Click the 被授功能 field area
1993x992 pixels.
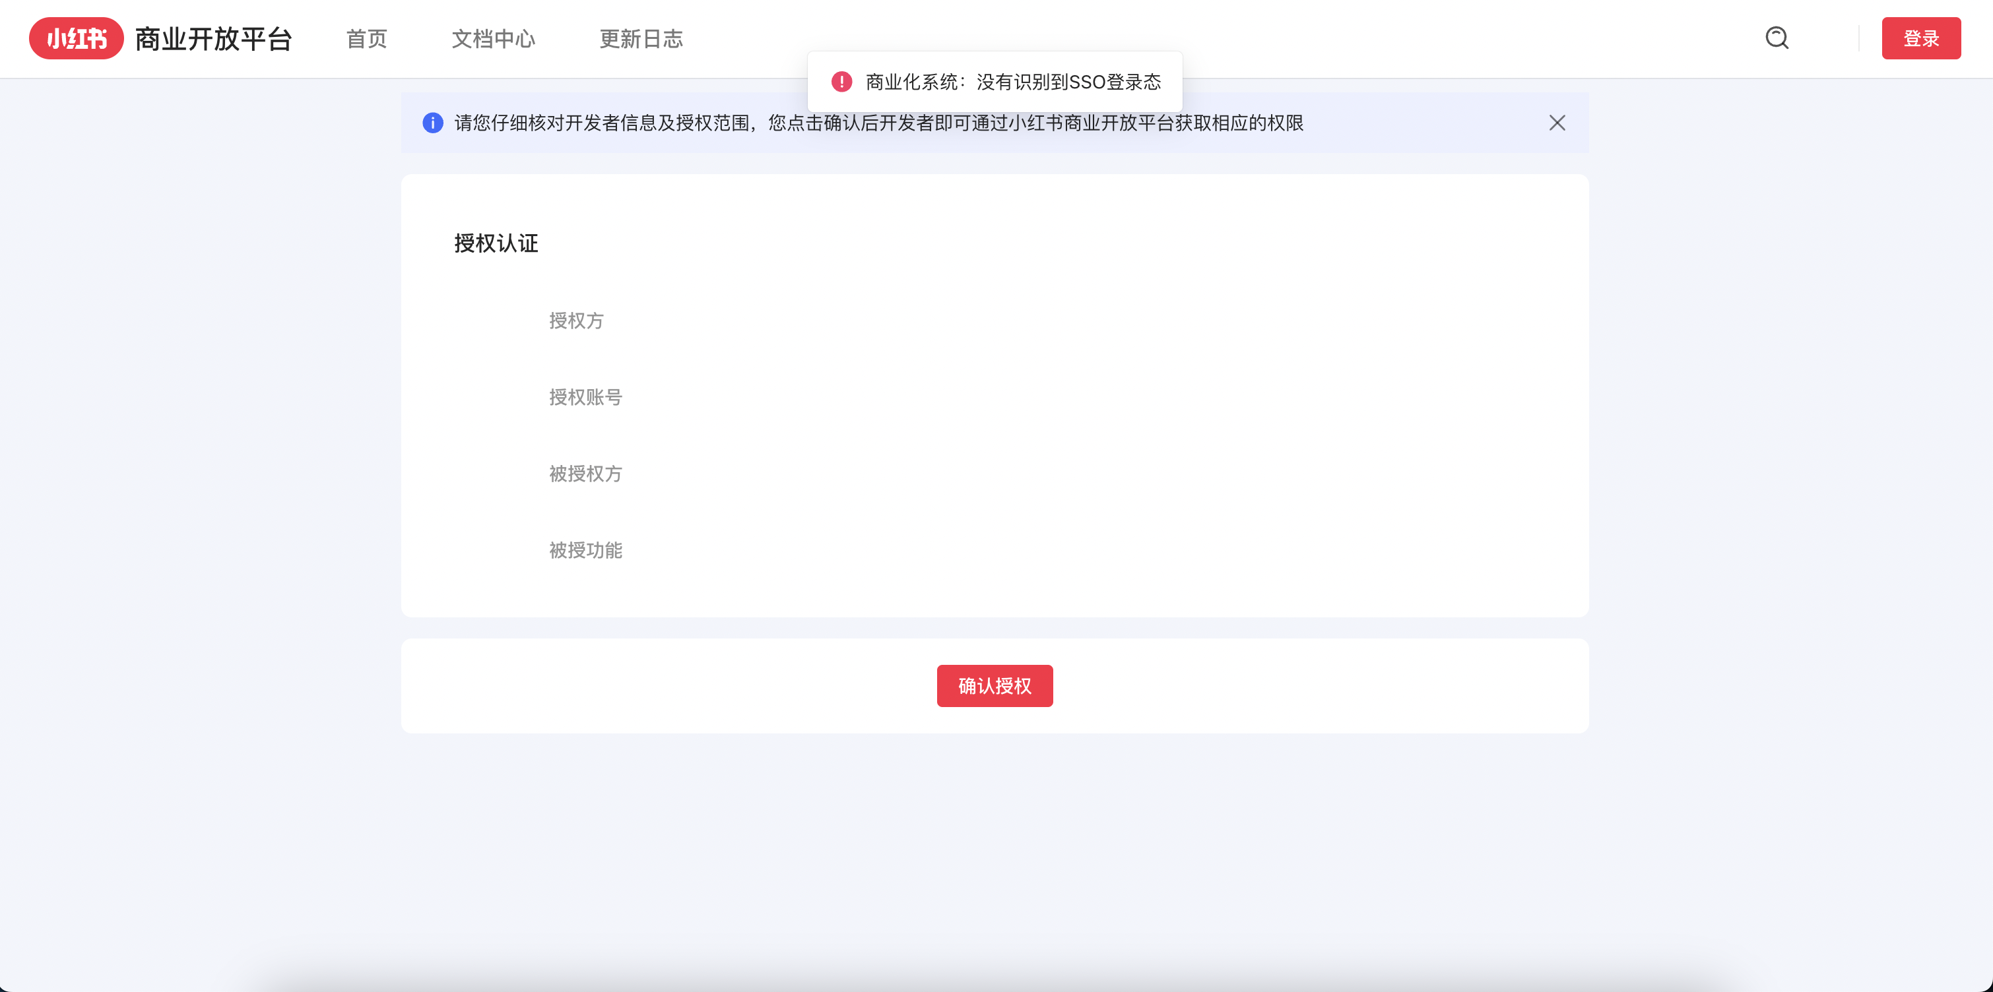(585, 551)
